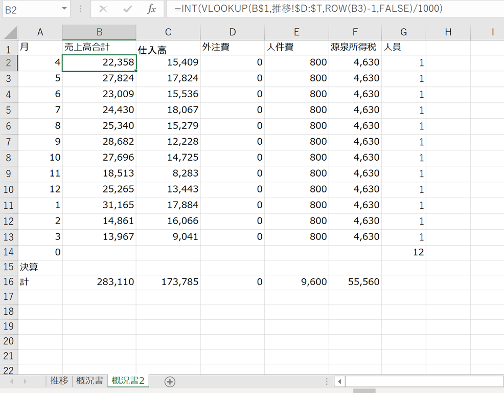
Task: Click horizontal scrollbar left arrow
Action: coord(339,381)
